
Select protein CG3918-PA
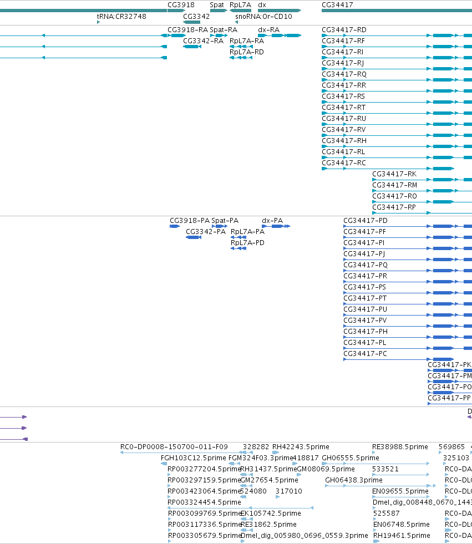click(190, 221)
